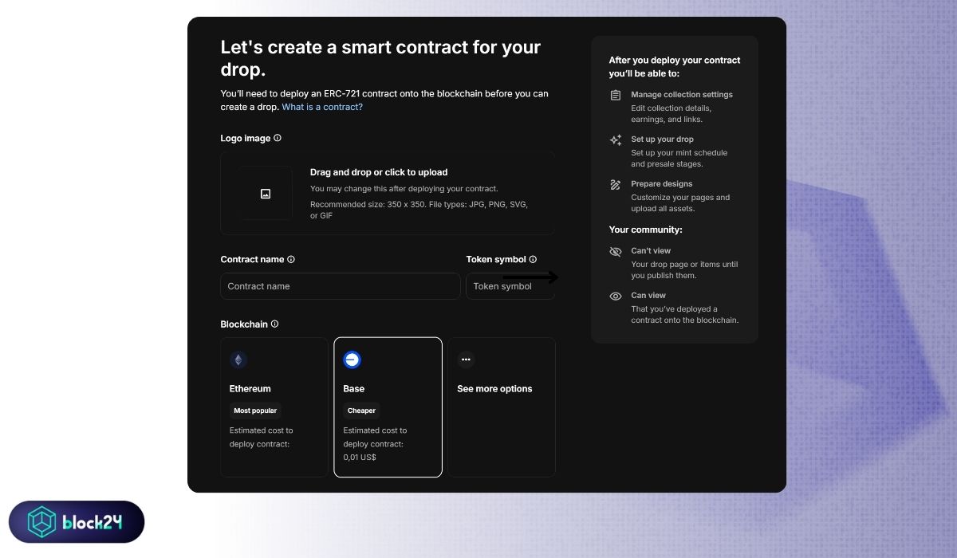
Task: Open the See more options card
Action: pos(502,407)
